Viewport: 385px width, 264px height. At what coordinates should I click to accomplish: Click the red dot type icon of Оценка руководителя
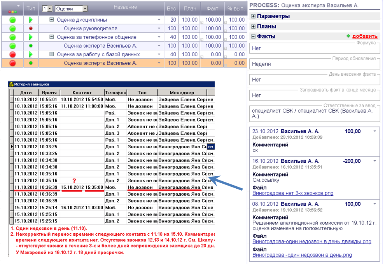tap(31, 28)
